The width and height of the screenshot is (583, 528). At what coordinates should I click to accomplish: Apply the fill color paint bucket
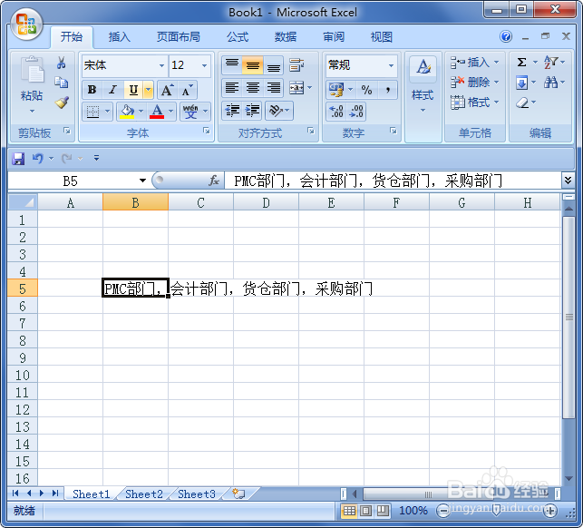coord(127,112)
